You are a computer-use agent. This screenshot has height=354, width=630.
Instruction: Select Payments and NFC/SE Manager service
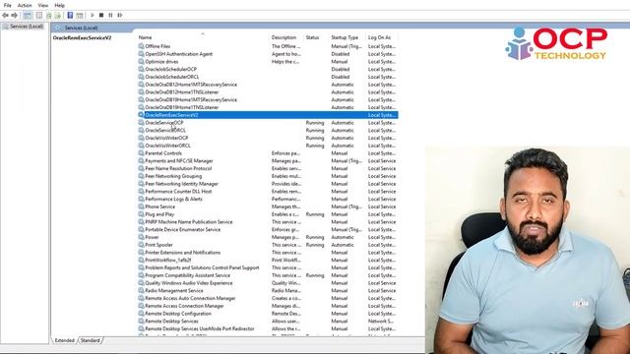click(179, 161)
